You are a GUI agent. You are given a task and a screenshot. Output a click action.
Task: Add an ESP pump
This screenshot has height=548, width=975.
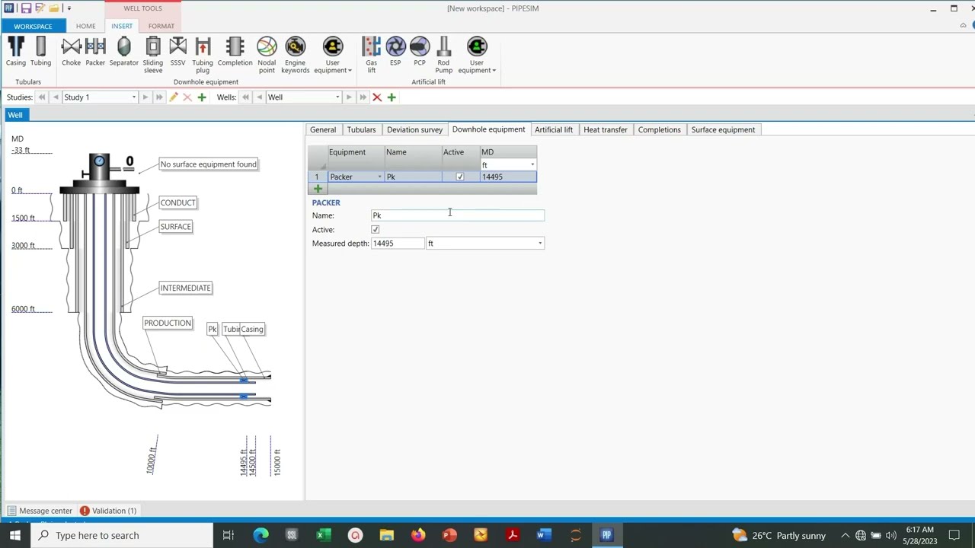tap(395, 53)
